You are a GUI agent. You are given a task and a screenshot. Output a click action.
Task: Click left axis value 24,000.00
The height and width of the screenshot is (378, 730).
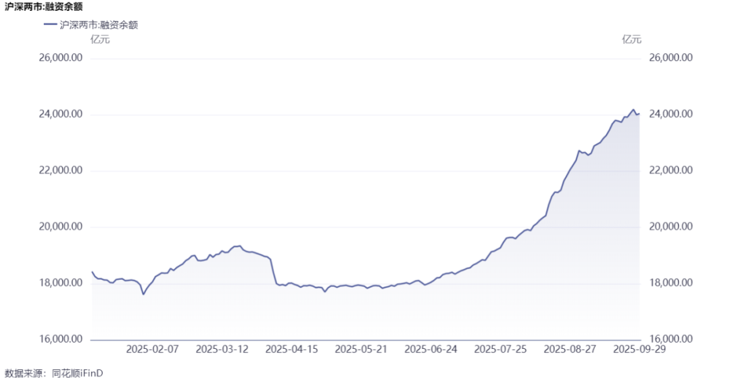click(62, 114)
